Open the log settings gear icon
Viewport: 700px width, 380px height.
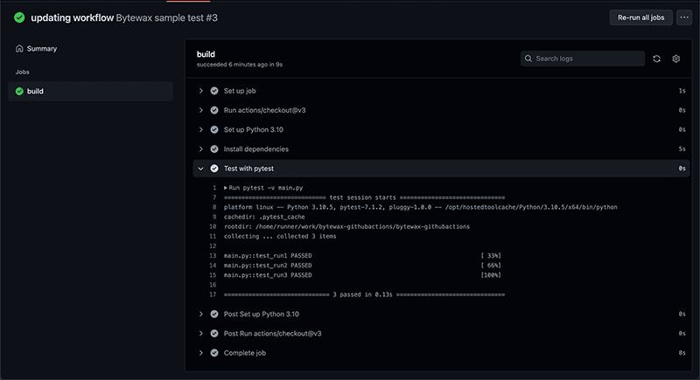676,59
